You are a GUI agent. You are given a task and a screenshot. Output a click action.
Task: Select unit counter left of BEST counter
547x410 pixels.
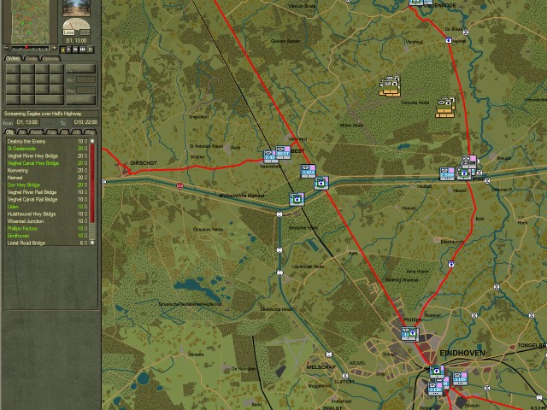click(271, 156)
